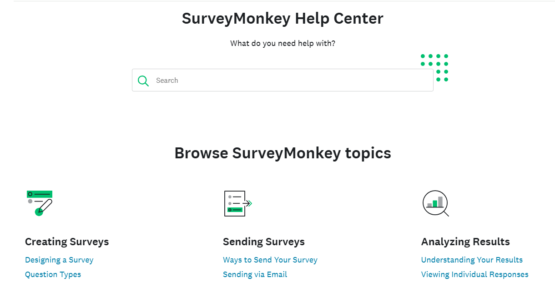View the Understanding Your Results article
This screenshot has width=555, height=298.
tap(472, 260)
